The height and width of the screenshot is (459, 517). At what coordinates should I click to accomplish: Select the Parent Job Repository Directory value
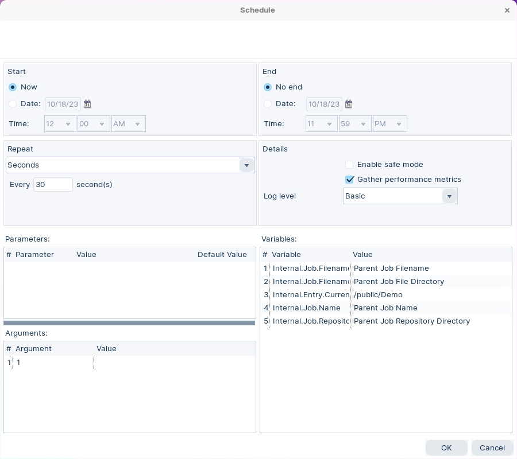(x=411, y=321)
